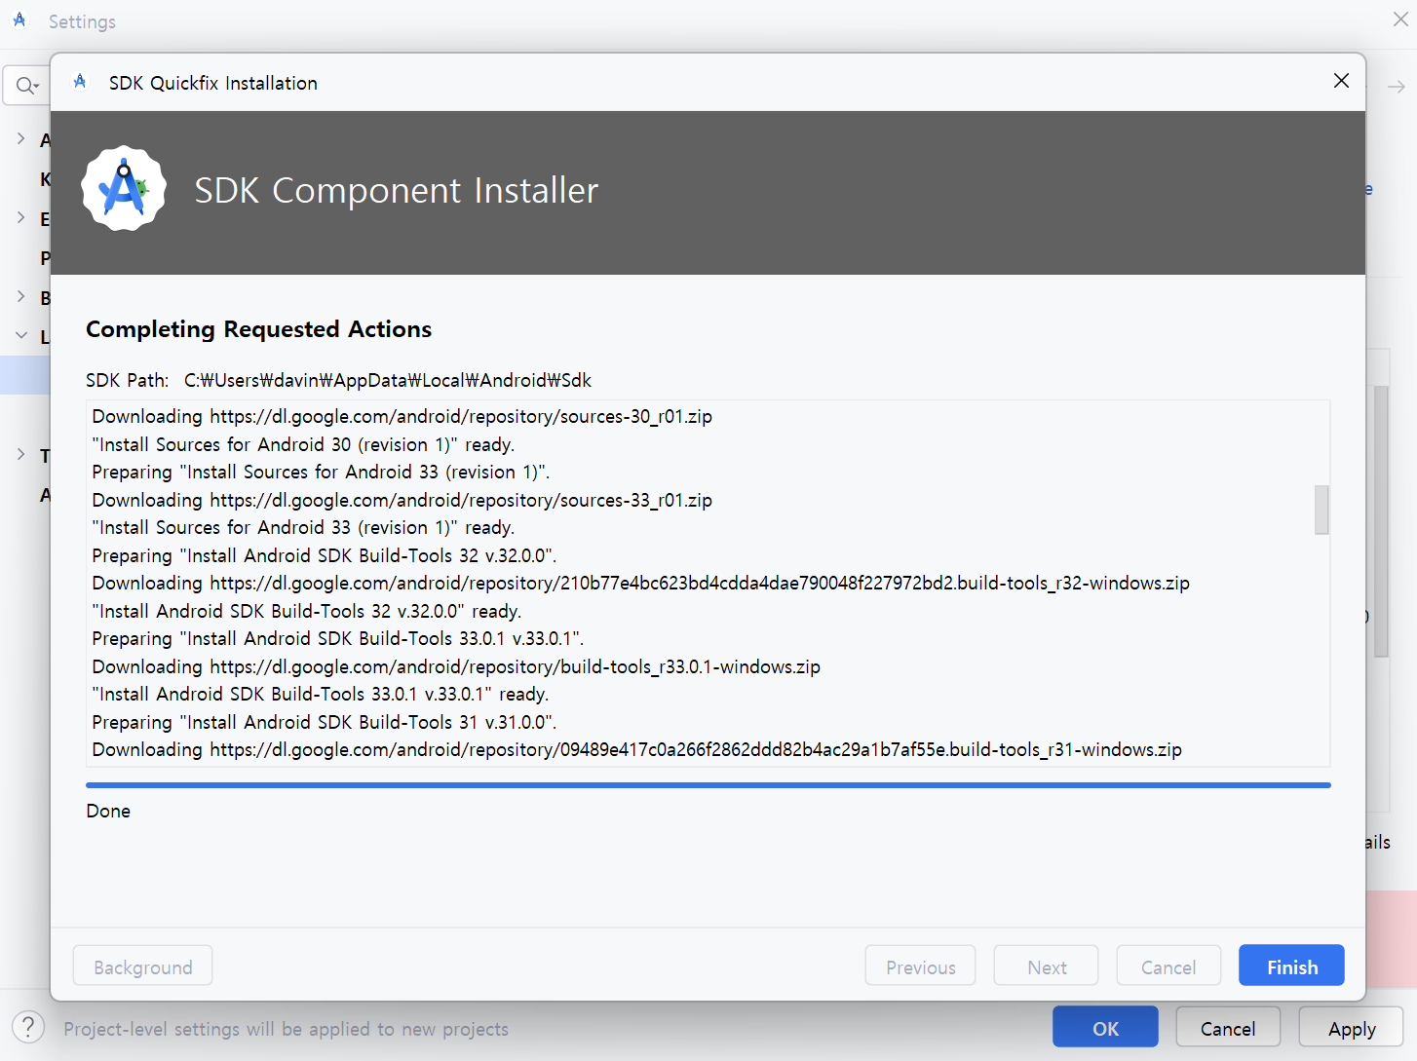Click the Settings window app icon
The height and width of the screenshot is (1061, 1417).
pyautogui.click(x=19, y=20)
